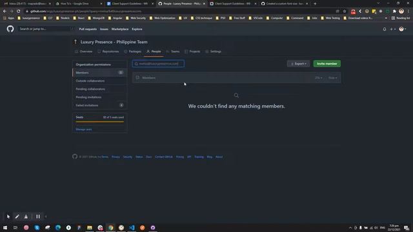Open the notifications bell icon
Screen dimensions: 413x232
[385, 29]
